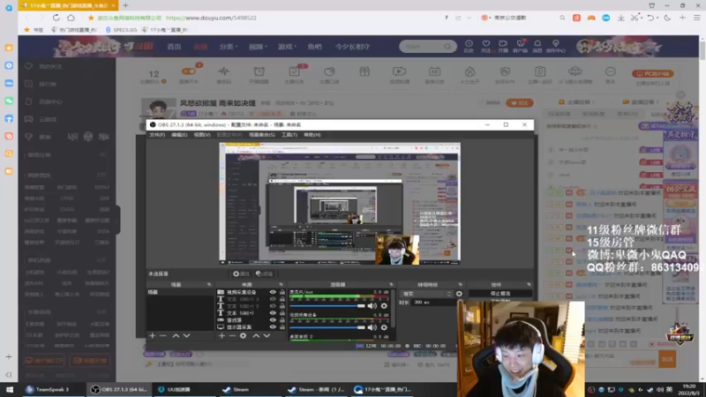Go to browser home page icon
Screen dimensions: 706x397
click(x=71, y=18)
